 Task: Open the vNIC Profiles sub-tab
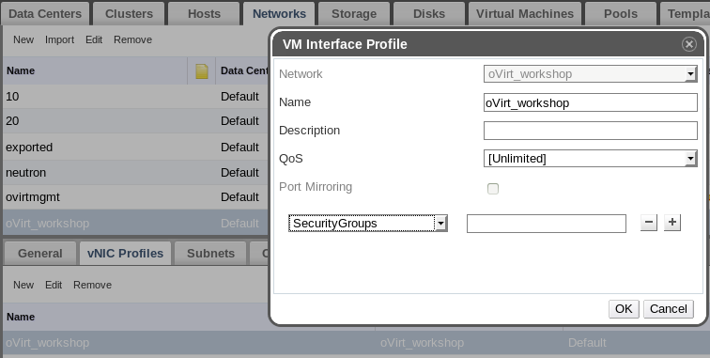pos(126,253)
